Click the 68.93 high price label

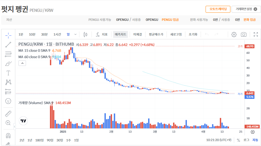point(249,46)
